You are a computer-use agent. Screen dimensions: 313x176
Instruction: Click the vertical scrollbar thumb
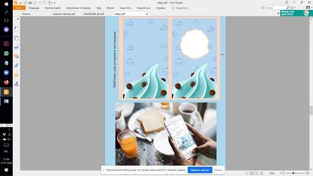pos(311,111)
